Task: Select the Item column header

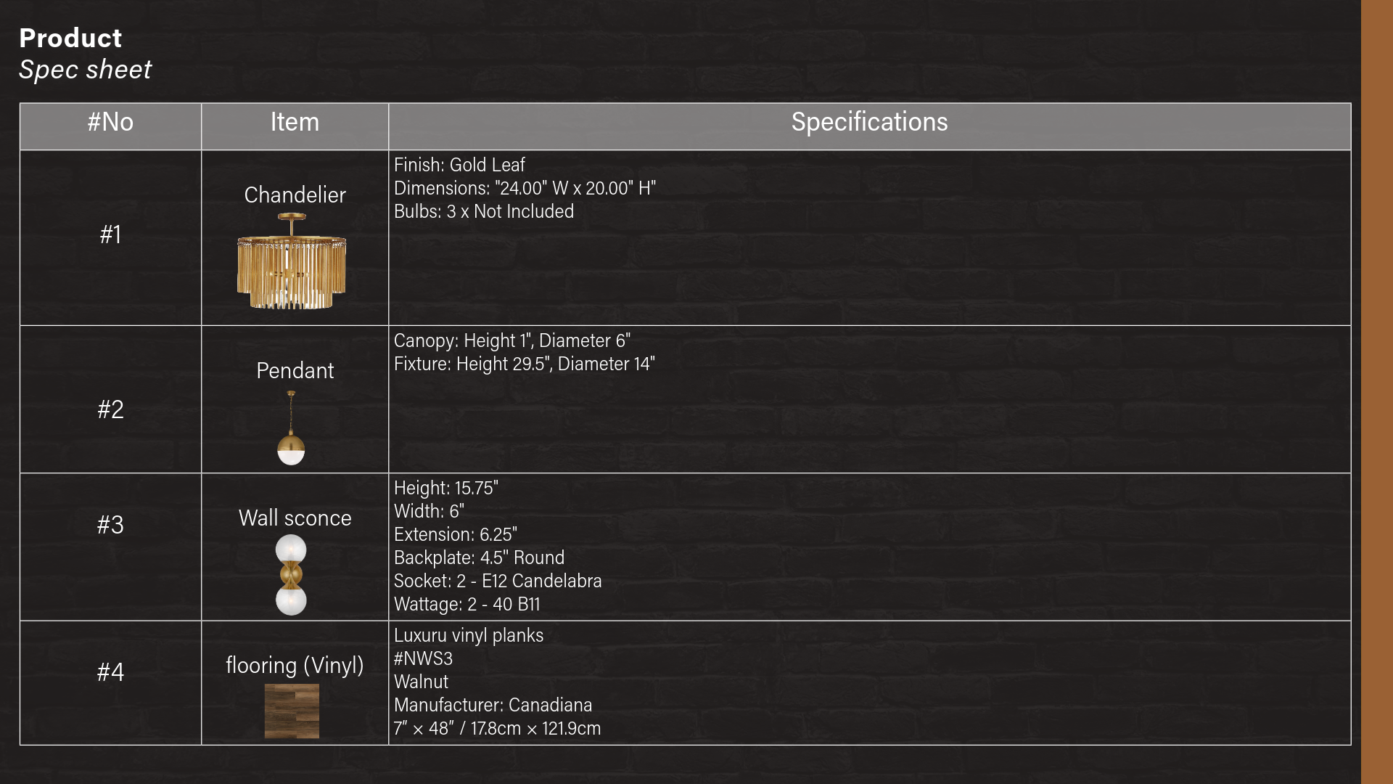Action: click(x=295, y=122)
